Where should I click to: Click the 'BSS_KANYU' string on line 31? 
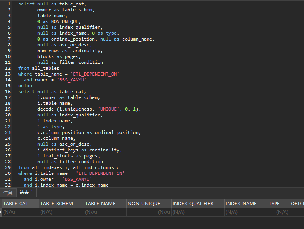77,179
